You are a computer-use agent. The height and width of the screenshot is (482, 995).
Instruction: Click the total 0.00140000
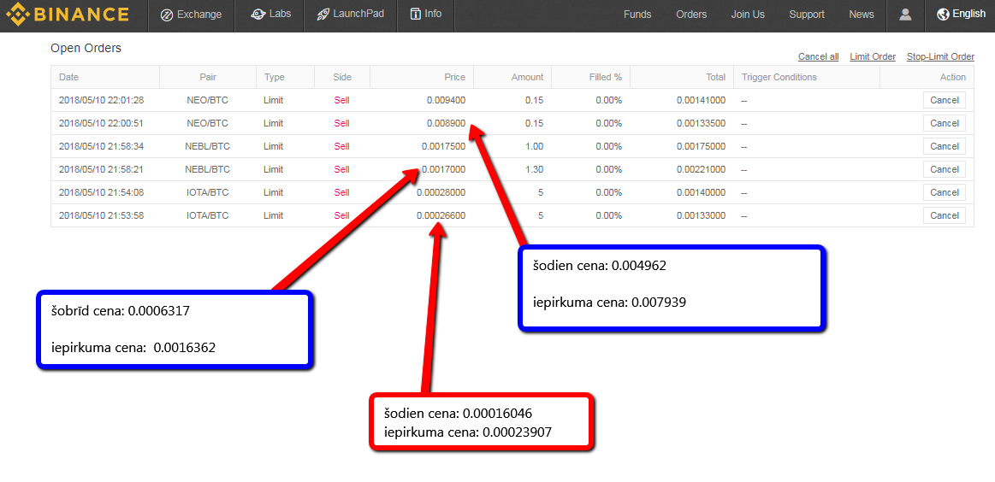702,192
